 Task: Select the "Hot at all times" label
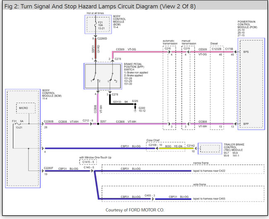tap(95, 13)
